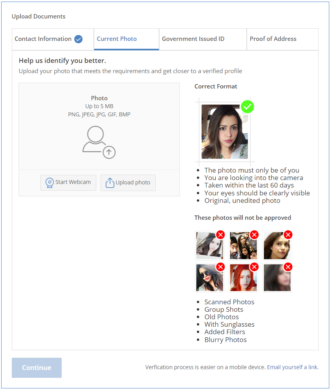Click the blue checkmark beside Contact Information
The height and width of the screenshot is (390, 332).
click(79, 39)
